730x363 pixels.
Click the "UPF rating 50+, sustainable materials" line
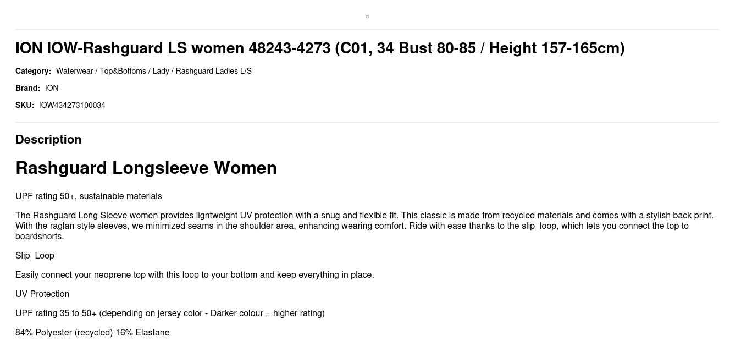coord(89,196)
